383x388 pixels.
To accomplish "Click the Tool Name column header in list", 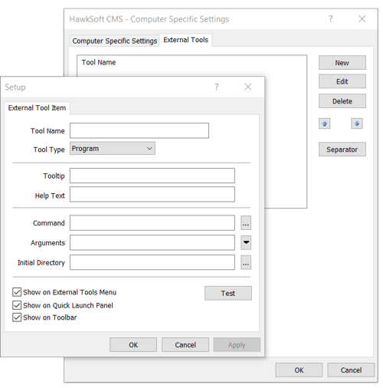I will click(x=99, y=62).
